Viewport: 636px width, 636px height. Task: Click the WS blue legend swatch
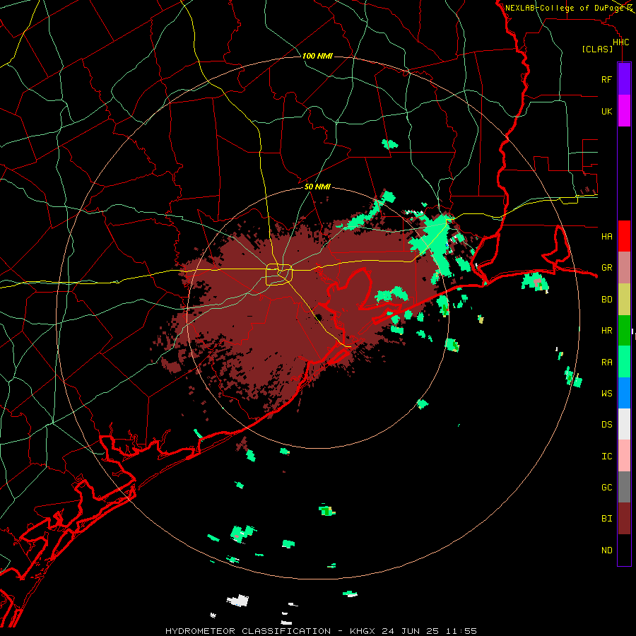click(624, 393)
